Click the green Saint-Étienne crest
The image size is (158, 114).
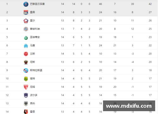(26, 37)
